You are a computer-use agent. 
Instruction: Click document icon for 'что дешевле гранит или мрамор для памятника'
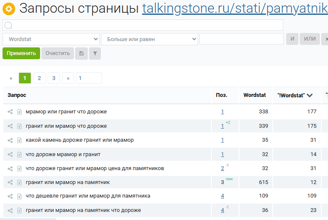[19, 196]
